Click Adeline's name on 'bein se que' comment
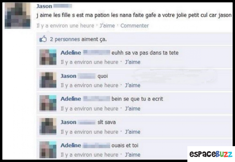This screenshot has height=162, width=235. coord(71,99)
